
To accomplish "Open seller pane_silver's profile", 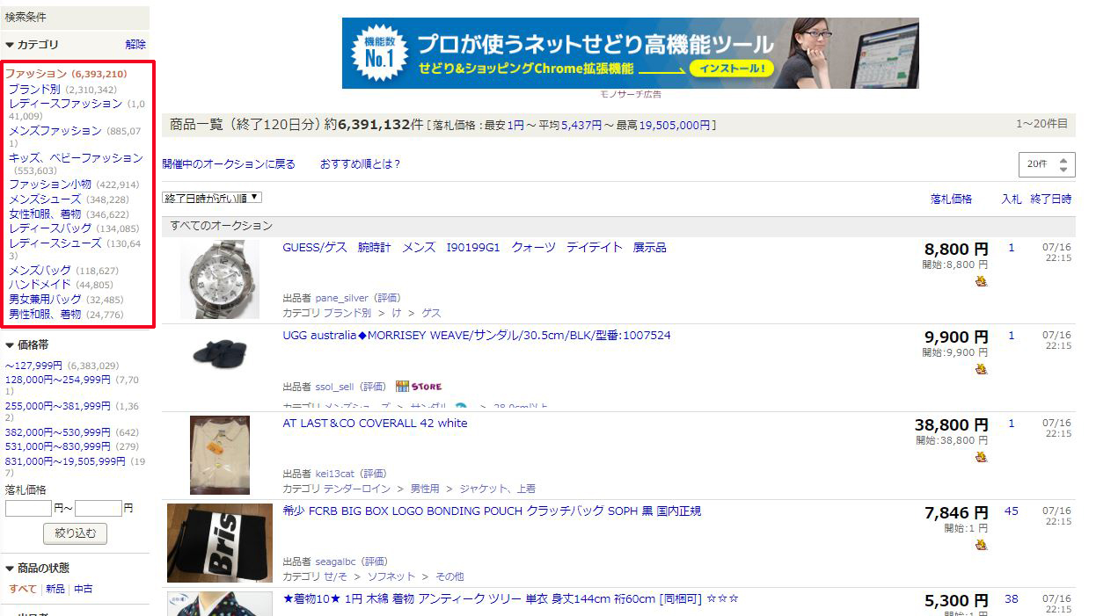I will coord(342,298).
